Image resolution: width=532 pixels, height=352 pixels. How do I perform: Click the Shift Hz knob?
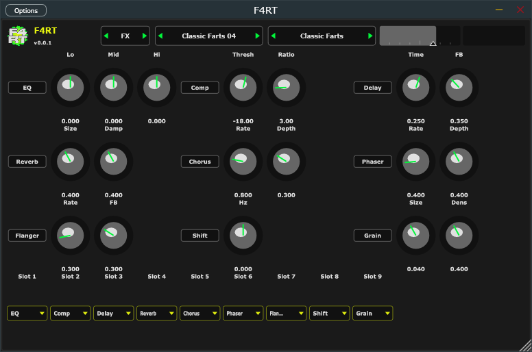coord(243,235)
